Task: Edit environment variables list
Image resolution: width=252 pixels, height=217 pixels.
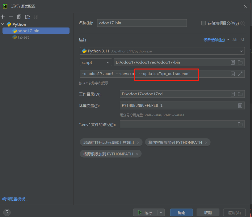Action: pyautogui.click(x=240, y=106)
